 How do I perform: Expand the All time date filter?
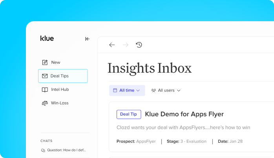tap(127, 90)
